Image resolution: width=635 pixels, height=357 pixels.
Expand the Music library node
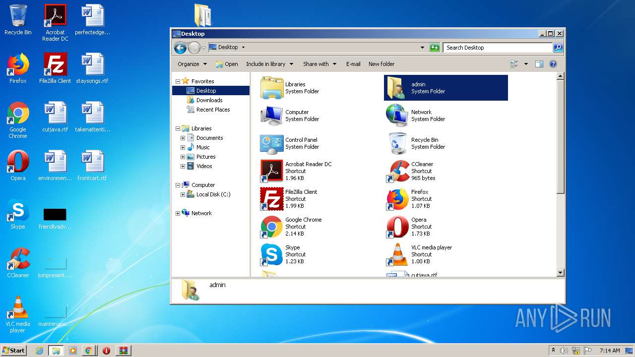pos(183,147)
